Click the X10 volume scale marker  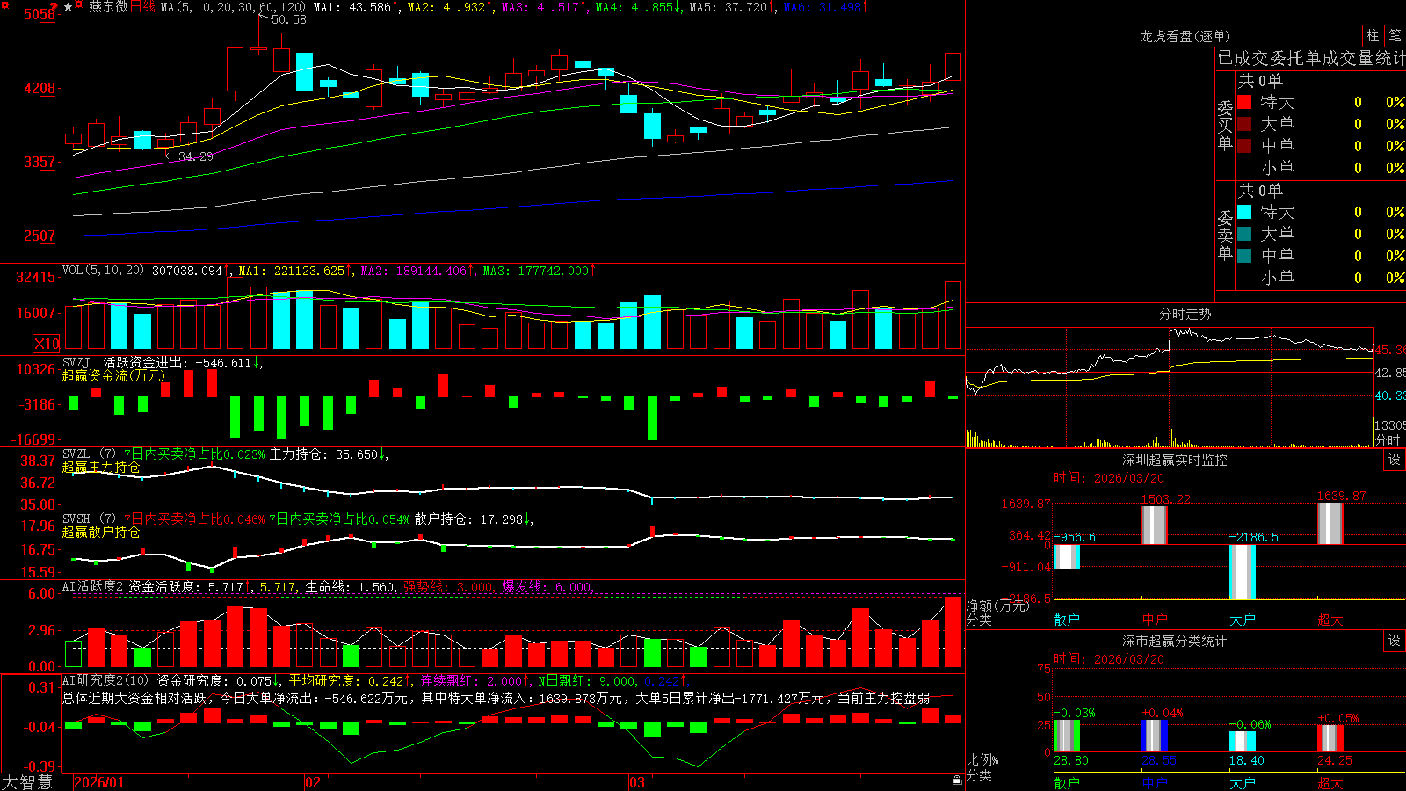click(47, 344)
